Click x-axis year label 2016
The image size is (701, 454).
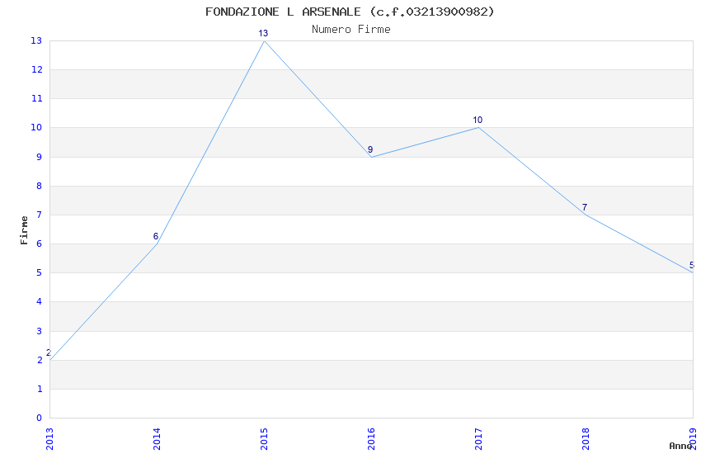[x=371, y=439]
